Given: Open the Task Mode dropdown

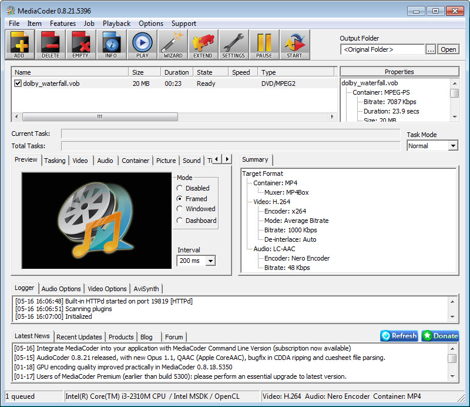Looking at the screenshot, I should point(453,146).
